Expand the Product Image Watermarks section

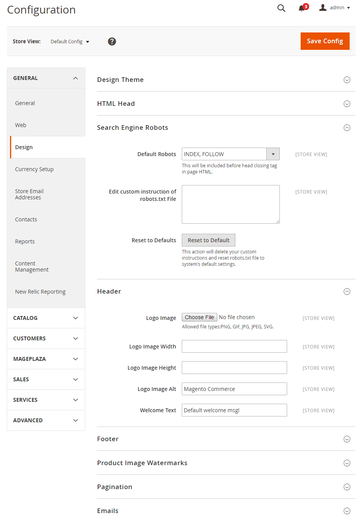[347, 463]
